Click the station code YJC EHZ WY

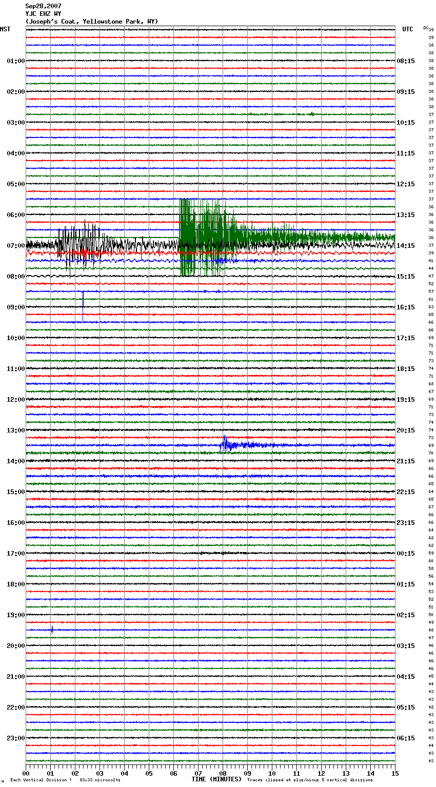pyautogui.click(x=43, y=14)
